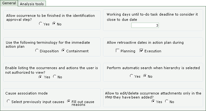Click the Planning checkbox label text
The height and width of the screenshot is (111, 206).
tap(128, 51)
